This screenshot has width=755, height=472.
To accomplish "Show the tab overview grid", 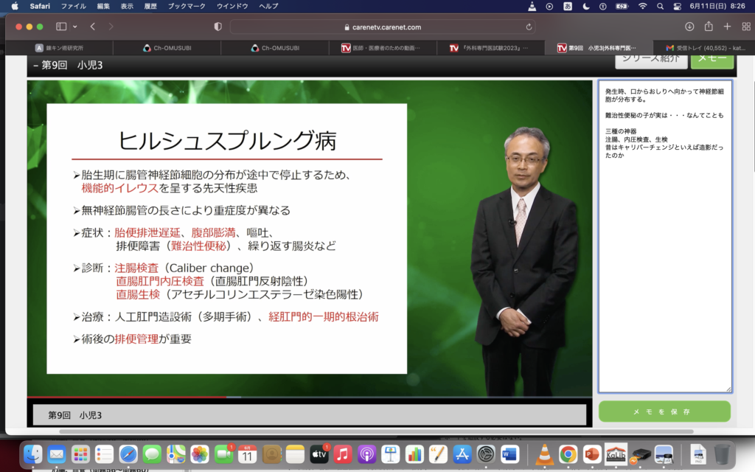I will (745, 27).
